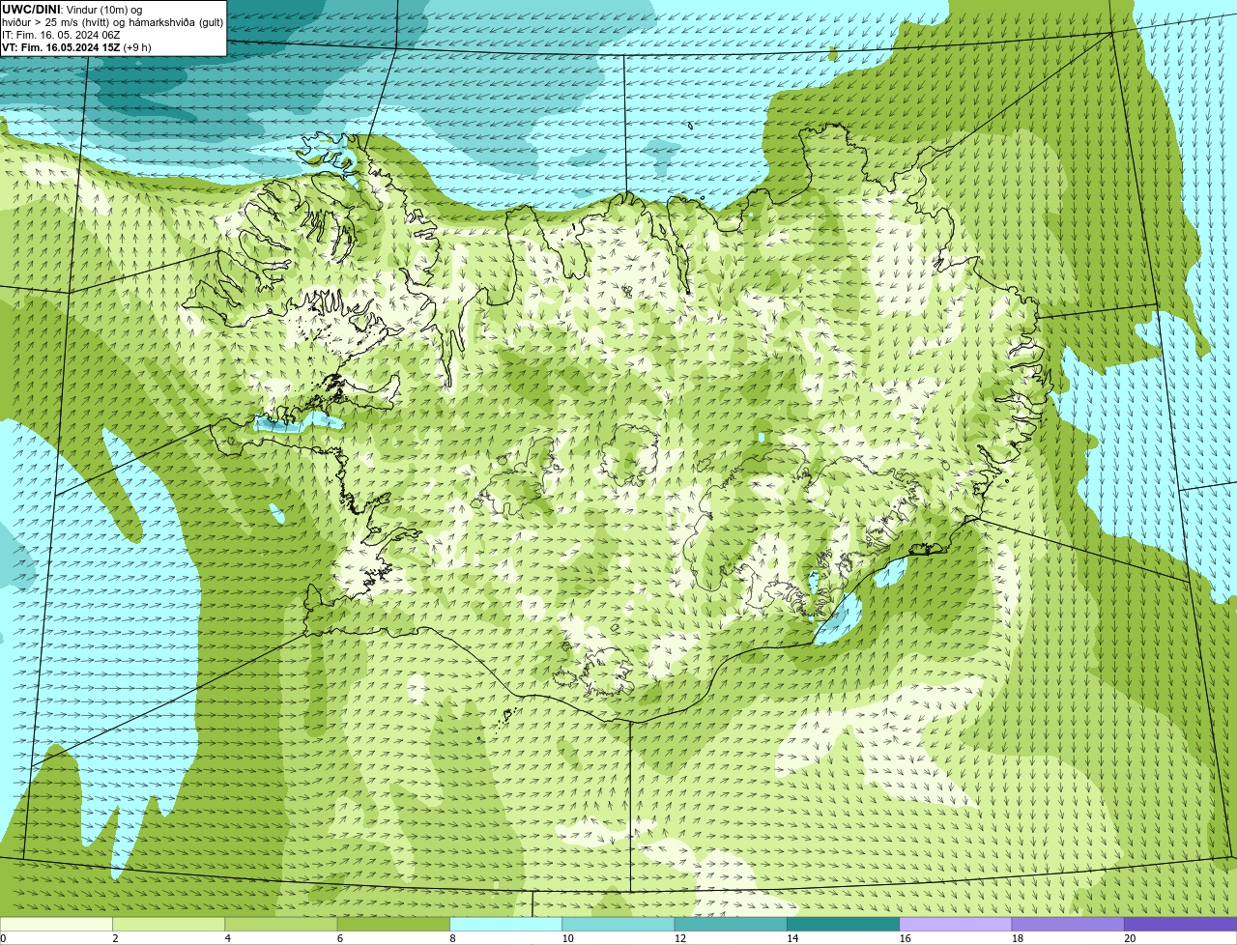Click the legend scale label "20"
This screenshot has height=945, width=1237.
click(x=1130, y=938)
